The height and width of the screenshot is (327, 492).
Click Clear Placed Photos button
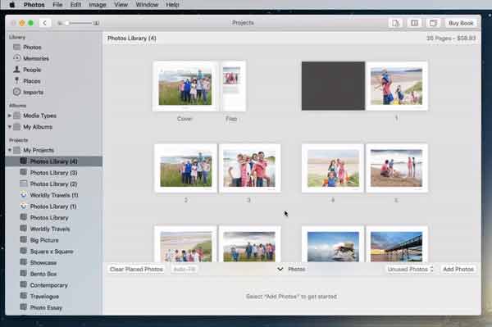tap(136, 270)
